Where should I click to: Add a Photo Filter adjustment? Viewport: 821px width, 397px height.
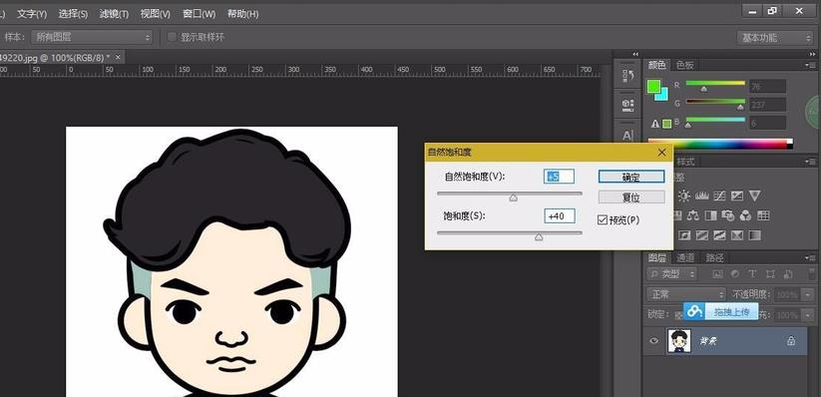(x=728, y=215)
